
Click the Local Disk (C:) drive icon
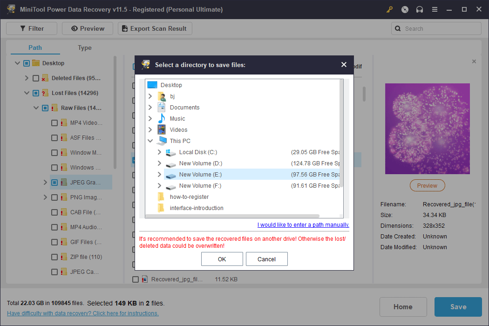(170, 152)
